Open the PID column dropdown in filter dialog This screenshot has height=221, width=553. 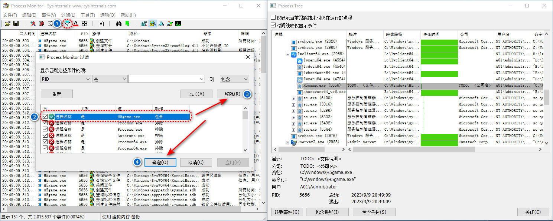click(66, 79)
